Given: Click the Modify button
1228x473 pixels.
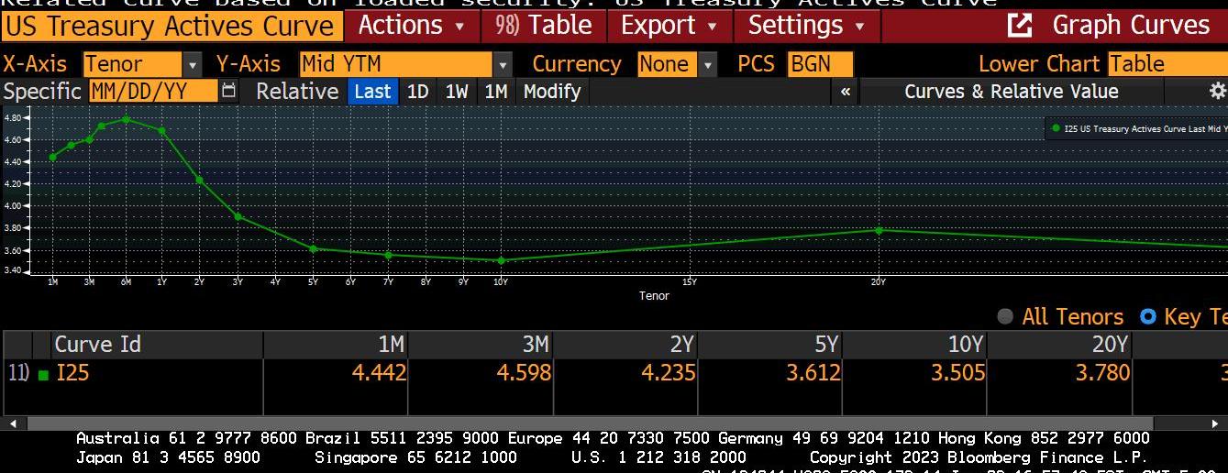Looking at the screenshot, I should coord(551,91).
